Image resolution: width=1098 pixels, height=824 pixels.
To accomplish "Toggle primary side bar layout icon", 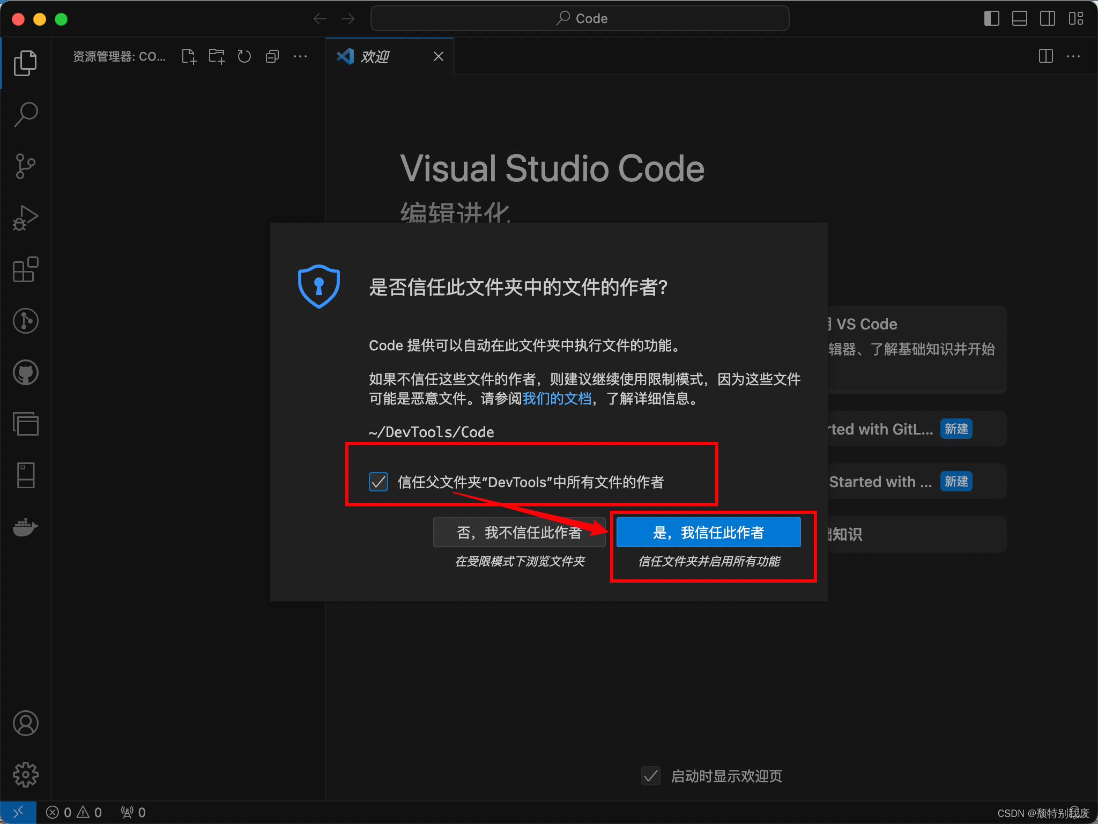I will [x=991, y=19].
